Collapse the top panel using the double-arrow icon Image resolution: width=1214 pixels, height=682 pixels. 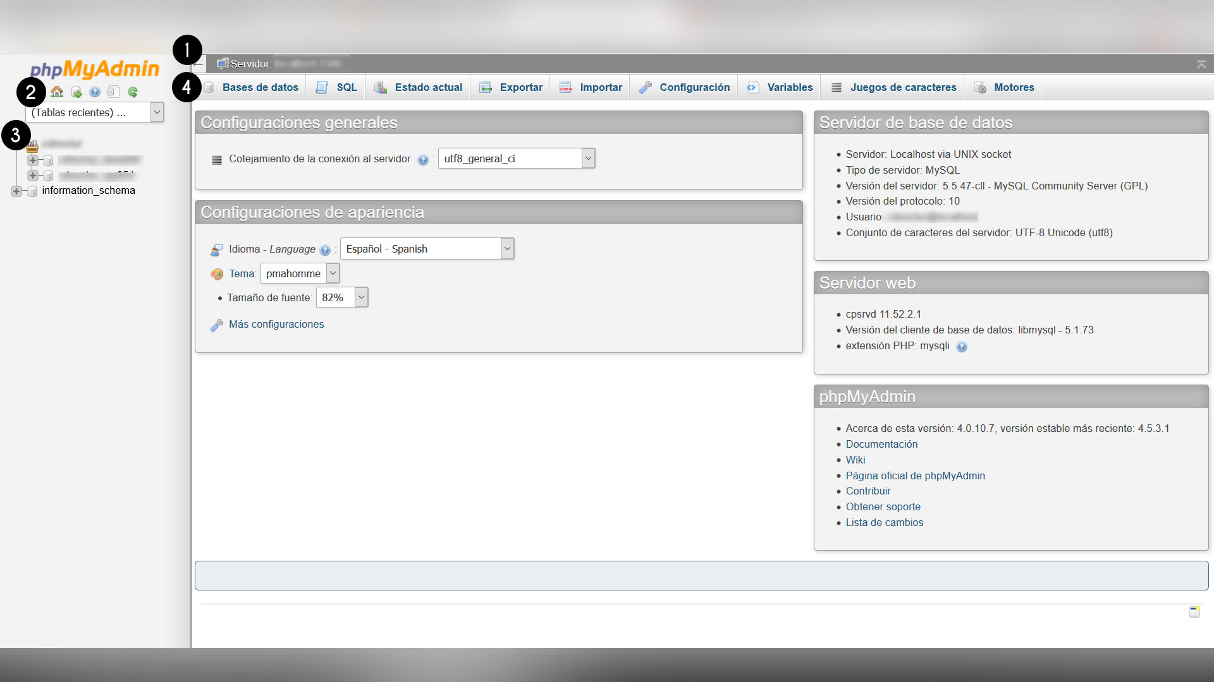pyautogui.click(x=1201, y=64)
